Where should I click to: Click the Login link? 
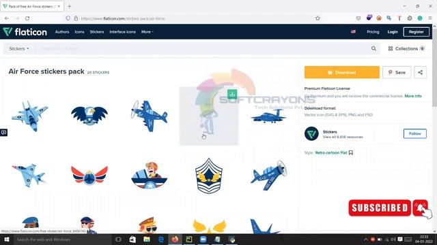tap(393, 32)
